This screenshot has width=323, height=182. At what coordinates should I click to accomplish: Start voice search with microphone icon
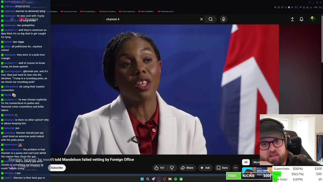pyautogui.click(x=223, y=19)
